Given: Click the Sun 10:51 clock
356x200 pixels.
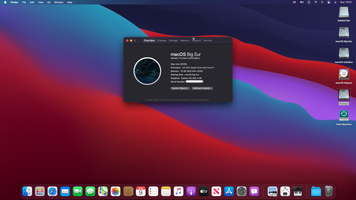Looking at the screenshot, I should 346,2.
